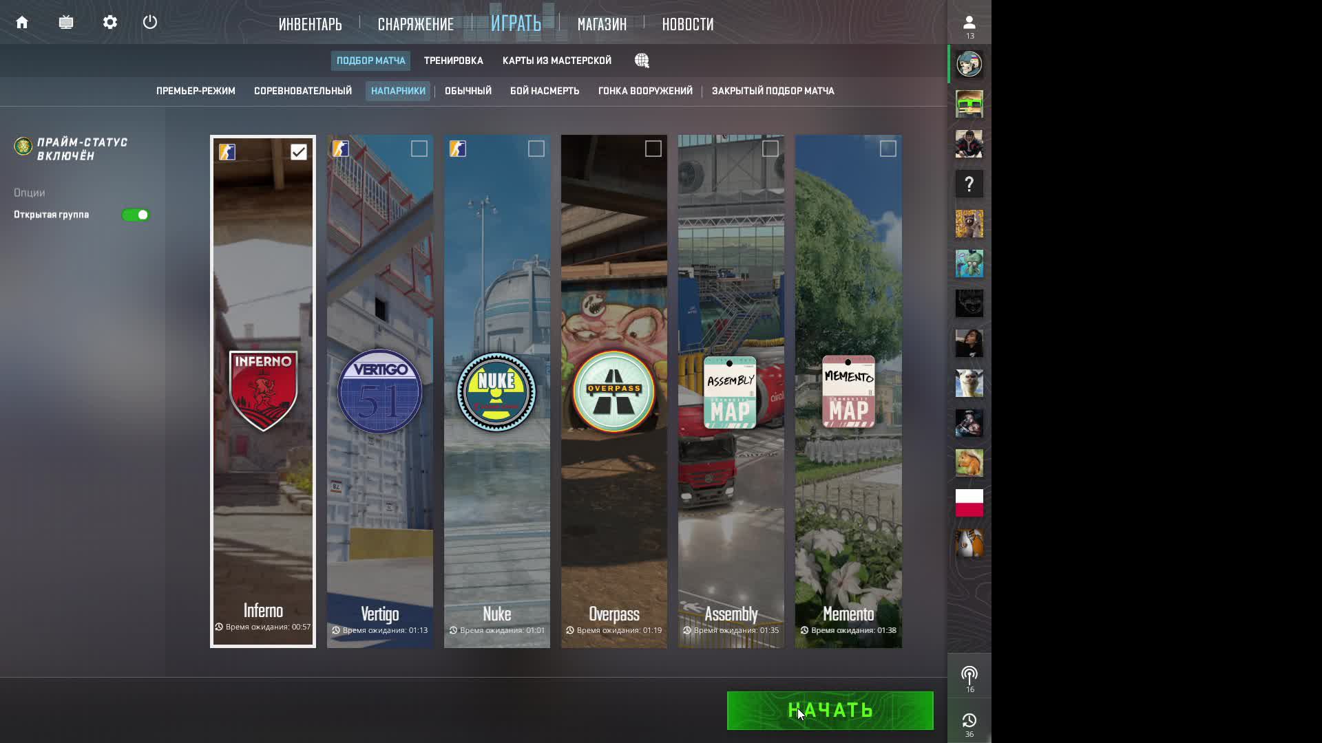Image resolution: width=1322 pixels, height=743 pixels.
Task: Open recent players history icon
Action: pos(969,721)
